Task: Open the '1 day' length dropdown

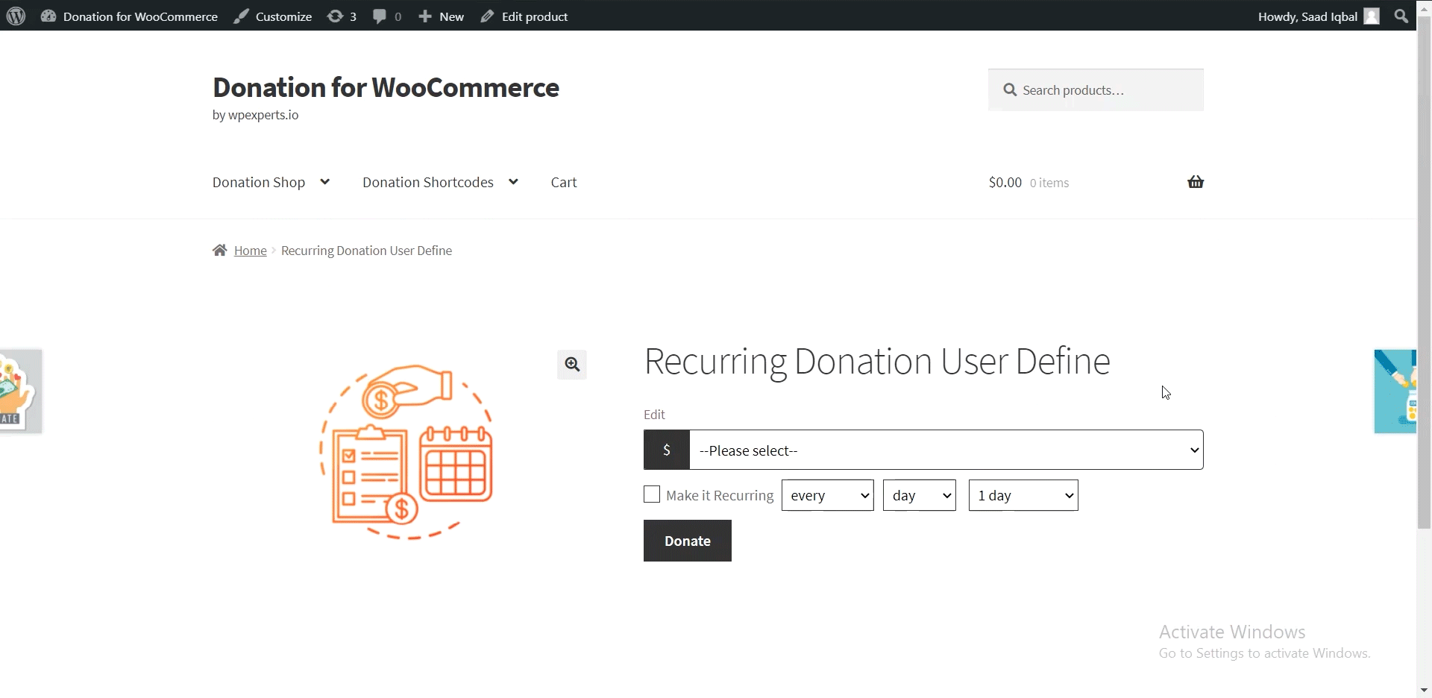Action: point(1023,495)
